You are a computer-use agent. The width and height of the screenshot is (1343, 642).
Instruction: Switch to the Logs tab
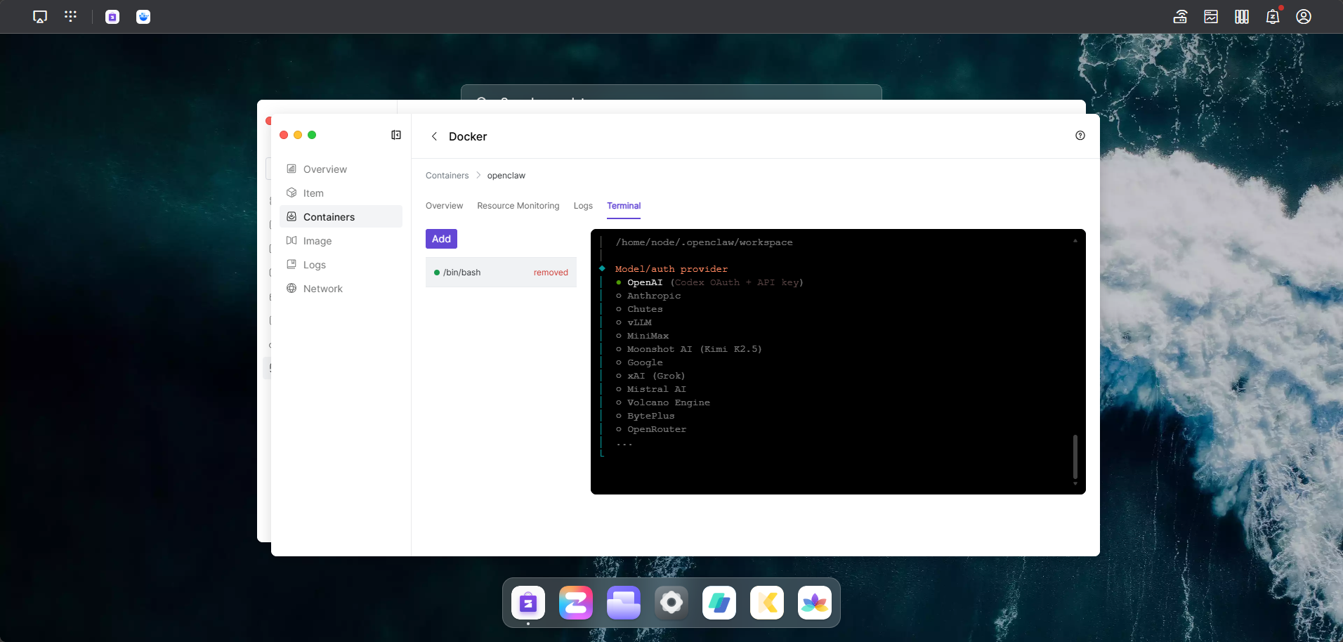pyautogui.click(x=583, y=206)
